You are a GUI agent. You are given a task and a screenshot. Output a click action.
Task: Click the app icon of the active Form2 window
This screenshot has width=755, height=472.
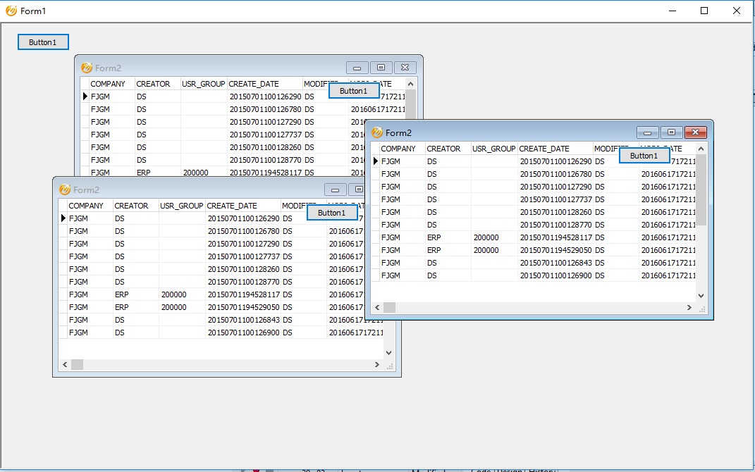[377, 132]
